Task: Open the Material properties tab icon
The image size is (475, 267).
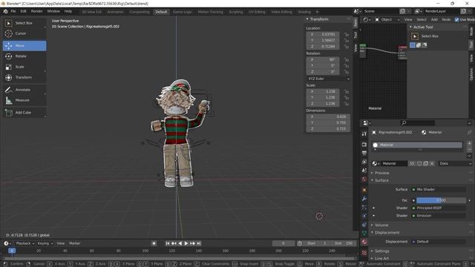Action: click(x=364, y=242)
